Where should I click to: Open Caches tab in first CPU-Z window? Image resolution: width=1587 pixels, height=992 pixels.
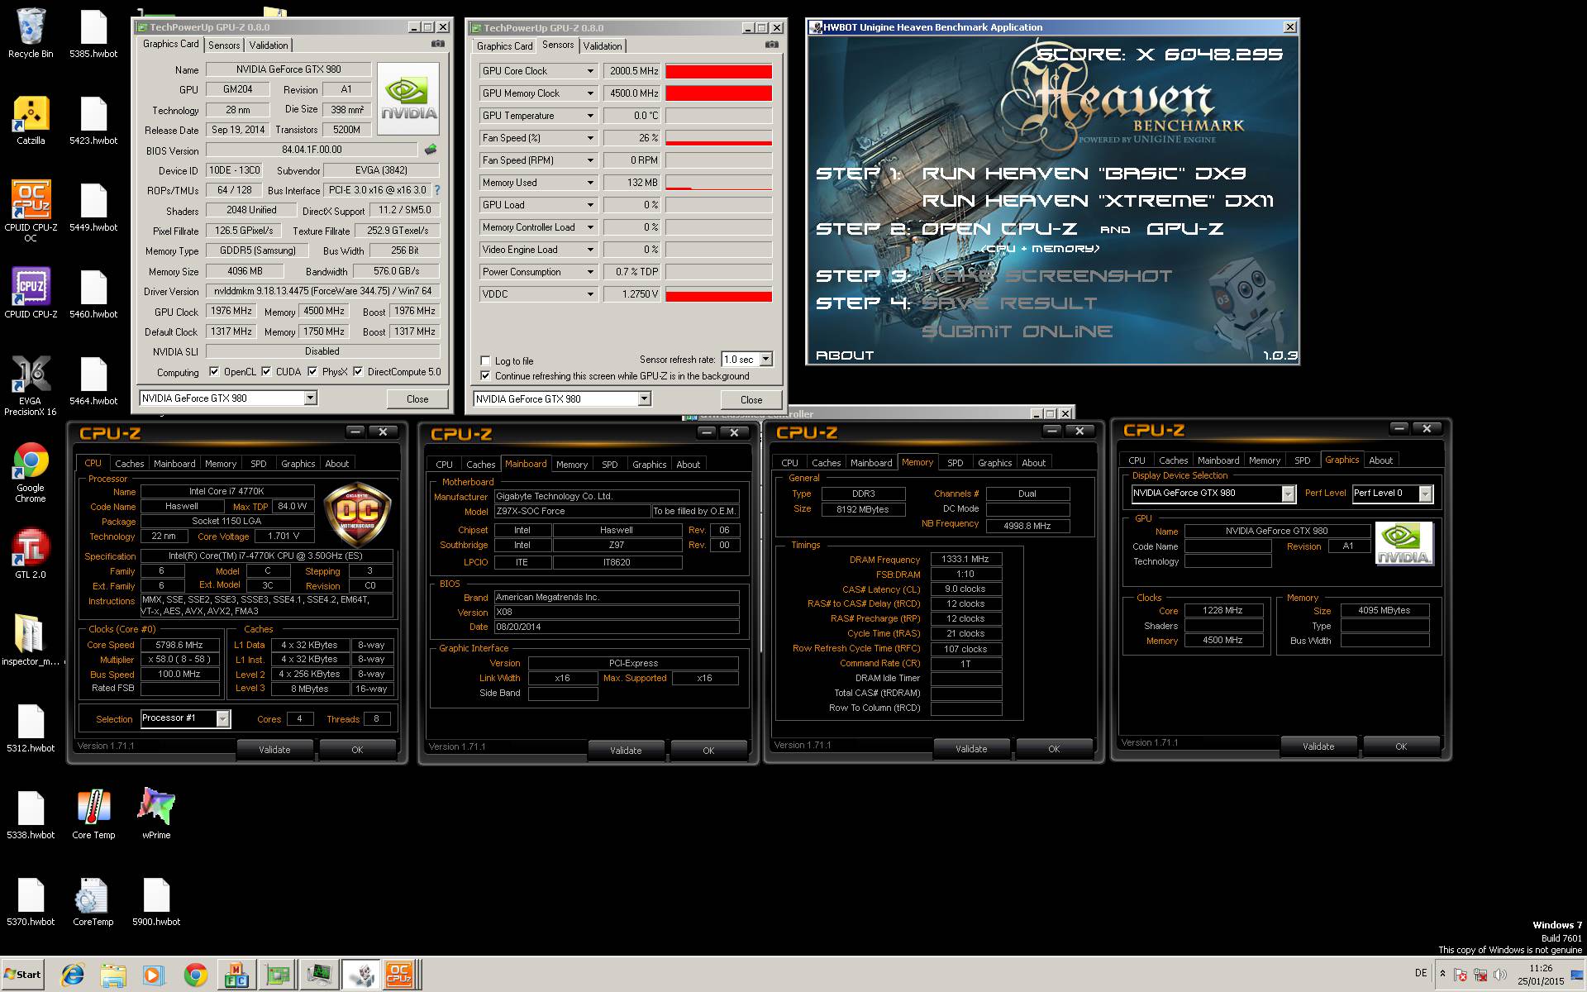click(129, 464)
